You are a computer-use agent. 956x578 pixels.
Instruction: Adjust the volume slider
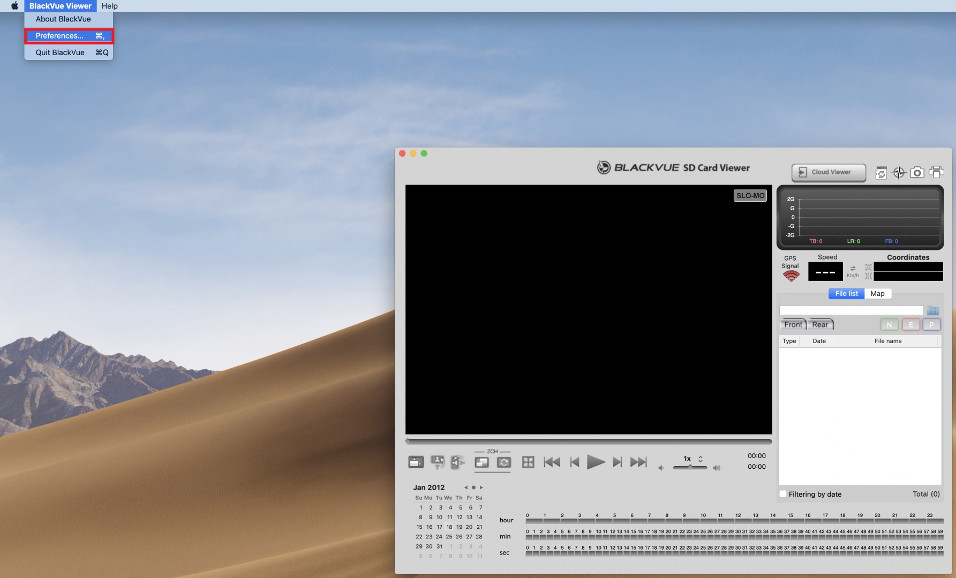tap(690, 468)
